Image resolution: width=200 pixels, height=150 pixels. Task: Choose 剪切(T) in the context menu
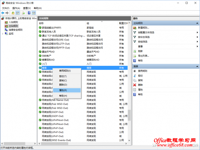tap(67, 77)
